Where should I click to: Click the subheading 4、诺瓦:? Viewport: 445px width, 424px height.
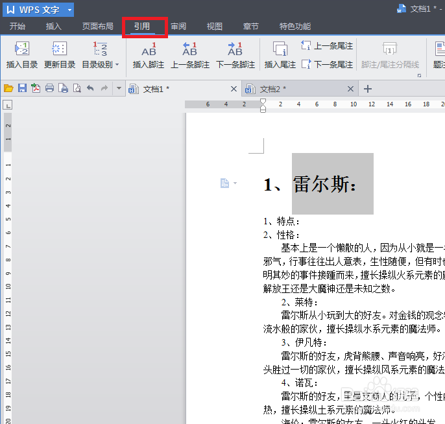click(x=299, y=383)
